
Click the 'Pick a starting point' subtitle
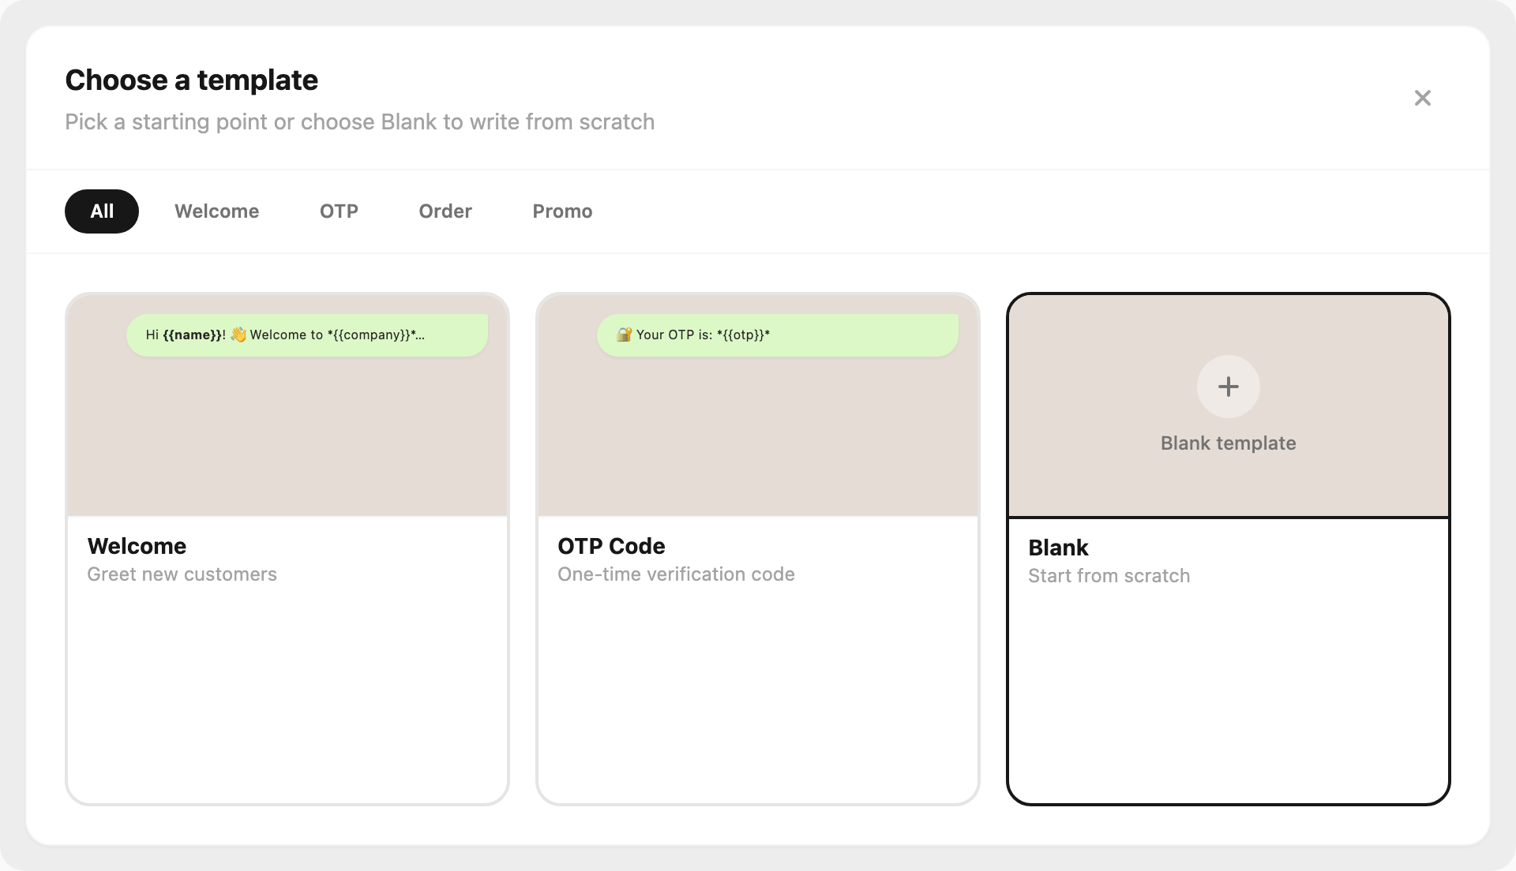tap(359, 122)
